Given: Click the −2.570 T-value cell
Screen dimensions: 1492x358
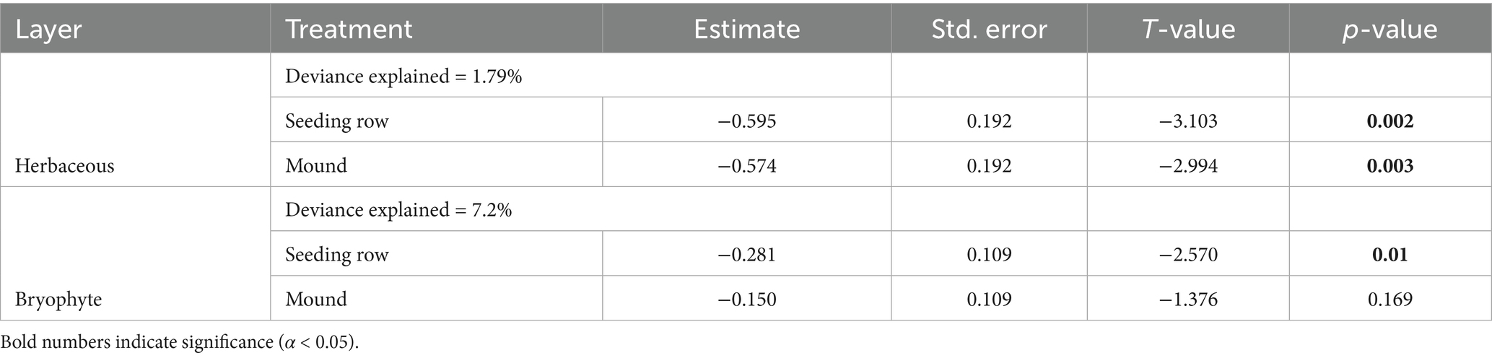Looking at the screenshot, I should pyautogui.click(x=1188, y=254).
